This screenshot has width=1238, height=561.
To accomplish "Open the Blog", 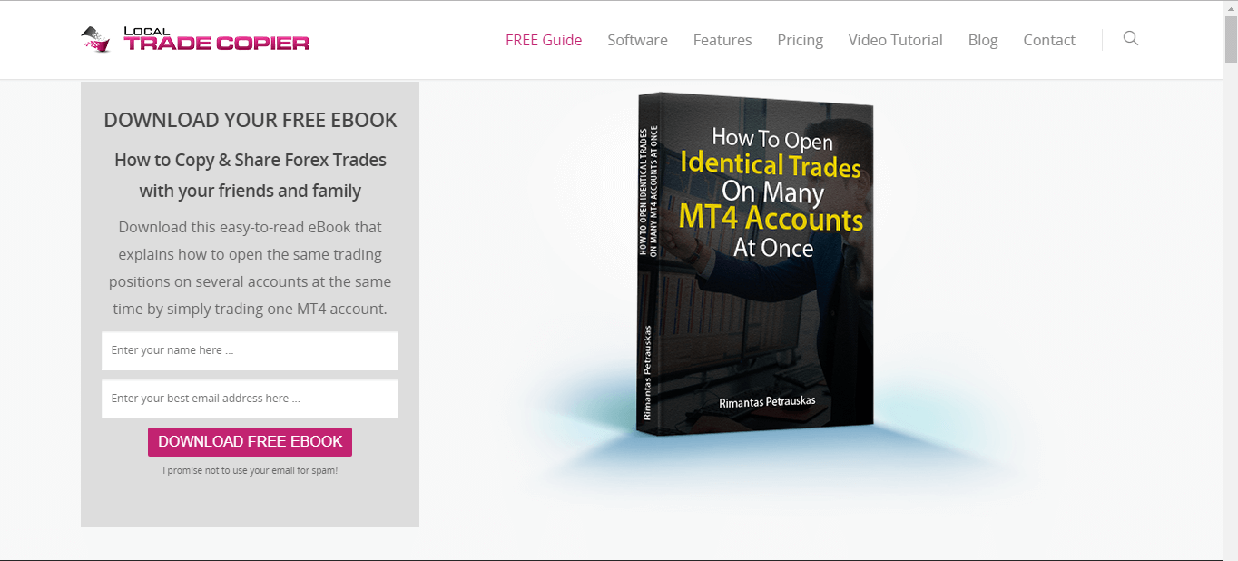I will [983, 40].
